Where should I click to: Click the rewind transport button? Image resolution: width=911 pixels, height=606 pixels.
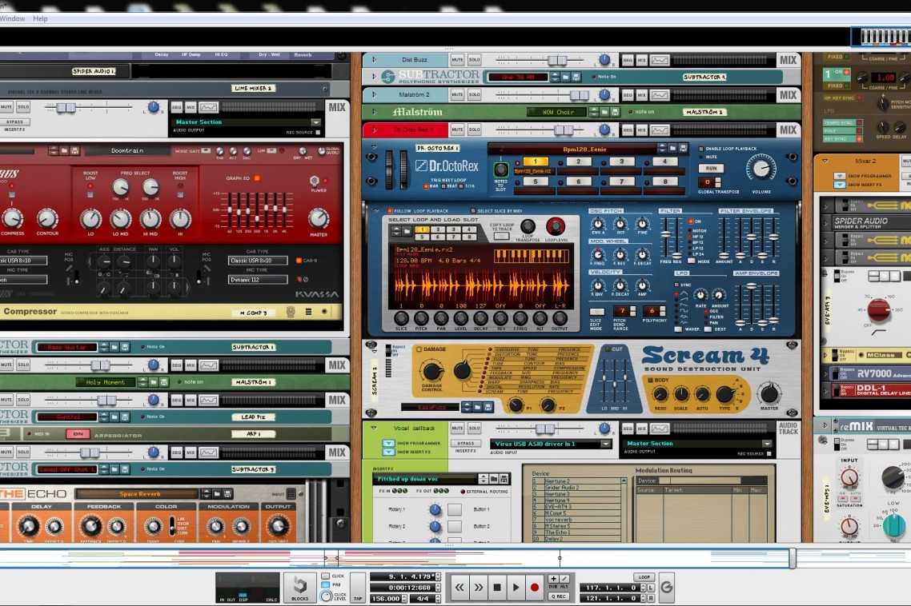[460, 588]
